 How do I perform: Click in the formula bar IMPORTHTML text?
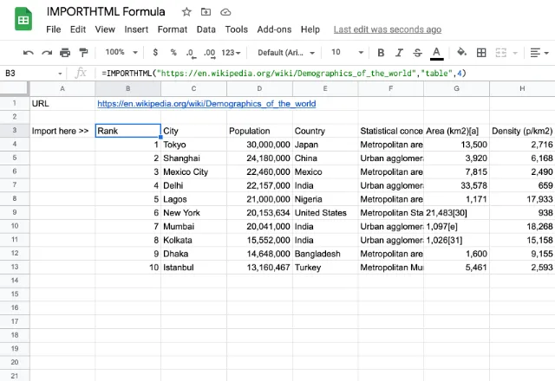[284, 73]
